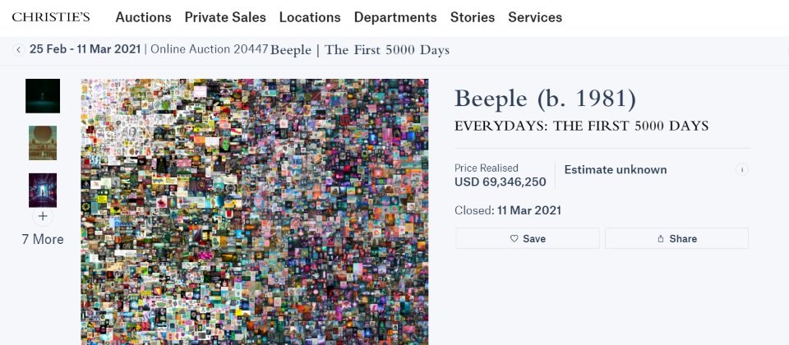The height and width of the screenshot is (345, 789).
Task: Expand the Departments menu
Action: pos(395,17)
